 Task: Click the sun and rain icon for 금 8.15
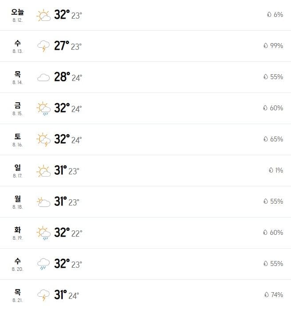44,109
